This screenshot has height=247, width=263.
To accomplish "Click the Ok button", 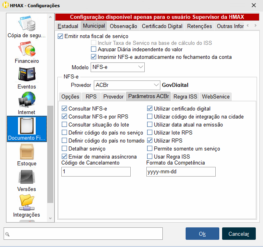I will (x=202, y=234).
